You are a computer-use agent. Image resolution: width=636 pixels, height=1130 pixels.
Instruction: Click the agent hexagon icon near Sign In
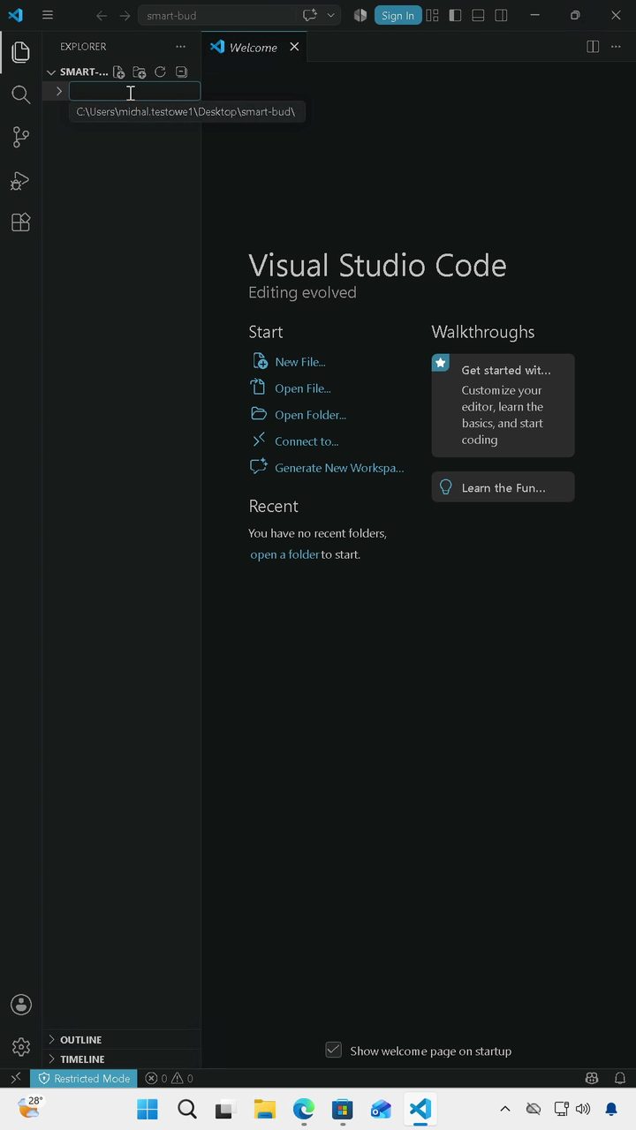(360, 15)
